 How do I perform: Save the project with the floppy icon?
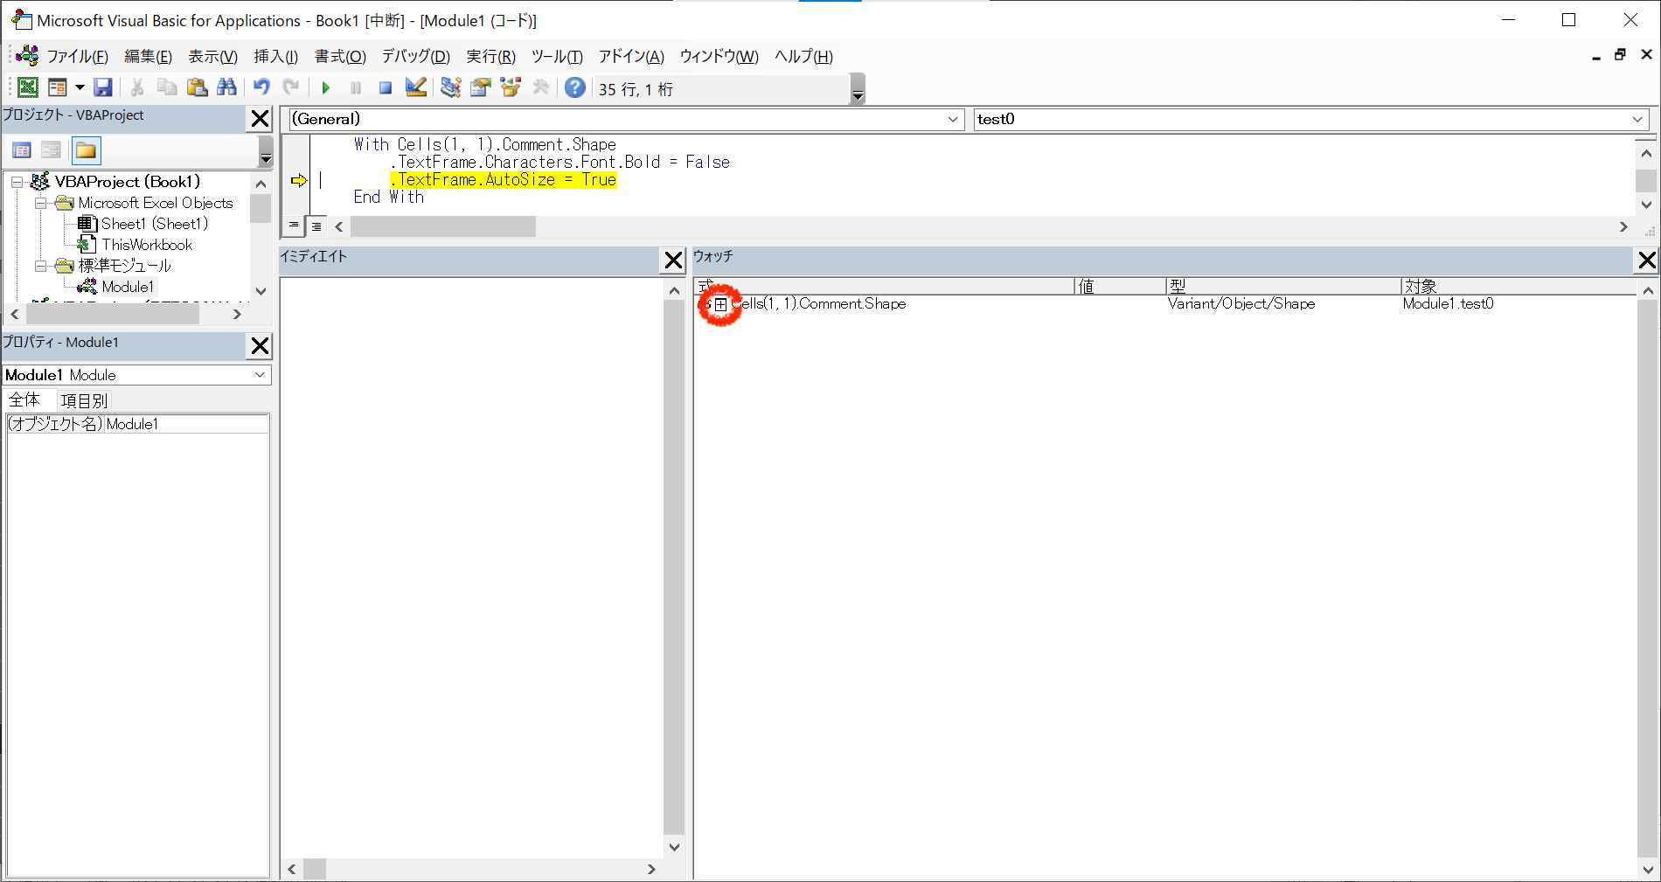pos(103,87)
